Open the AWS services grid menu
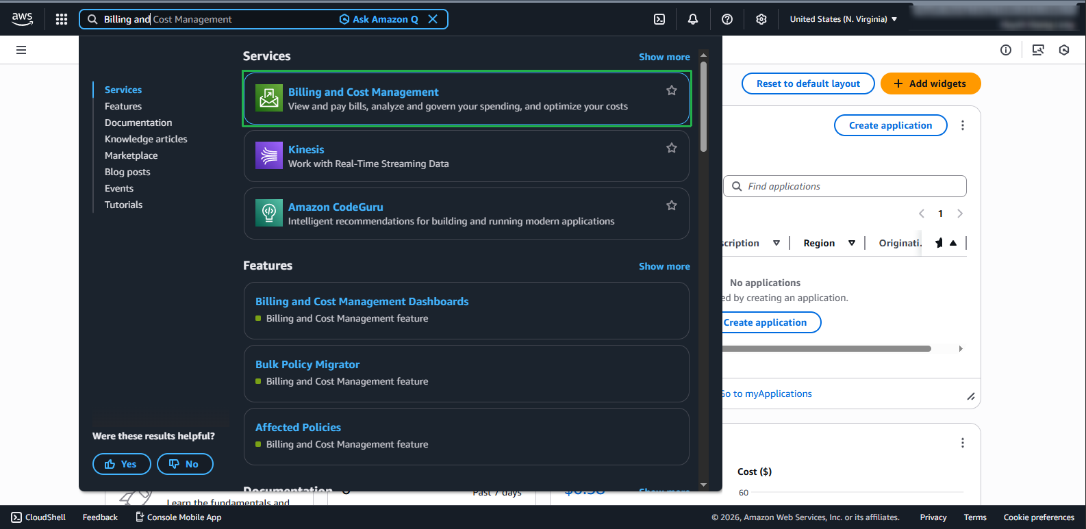The height and width of the screenshot is (529, 1086). point(62,19)
